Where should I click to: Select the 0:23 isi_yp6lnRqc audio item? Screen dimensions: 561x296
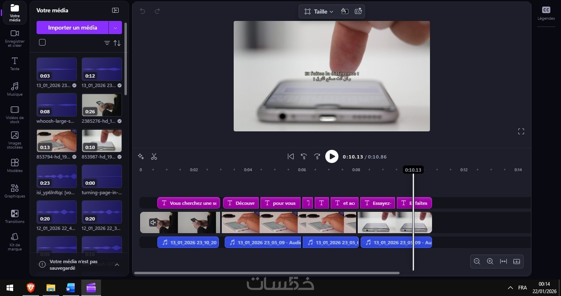57,177
